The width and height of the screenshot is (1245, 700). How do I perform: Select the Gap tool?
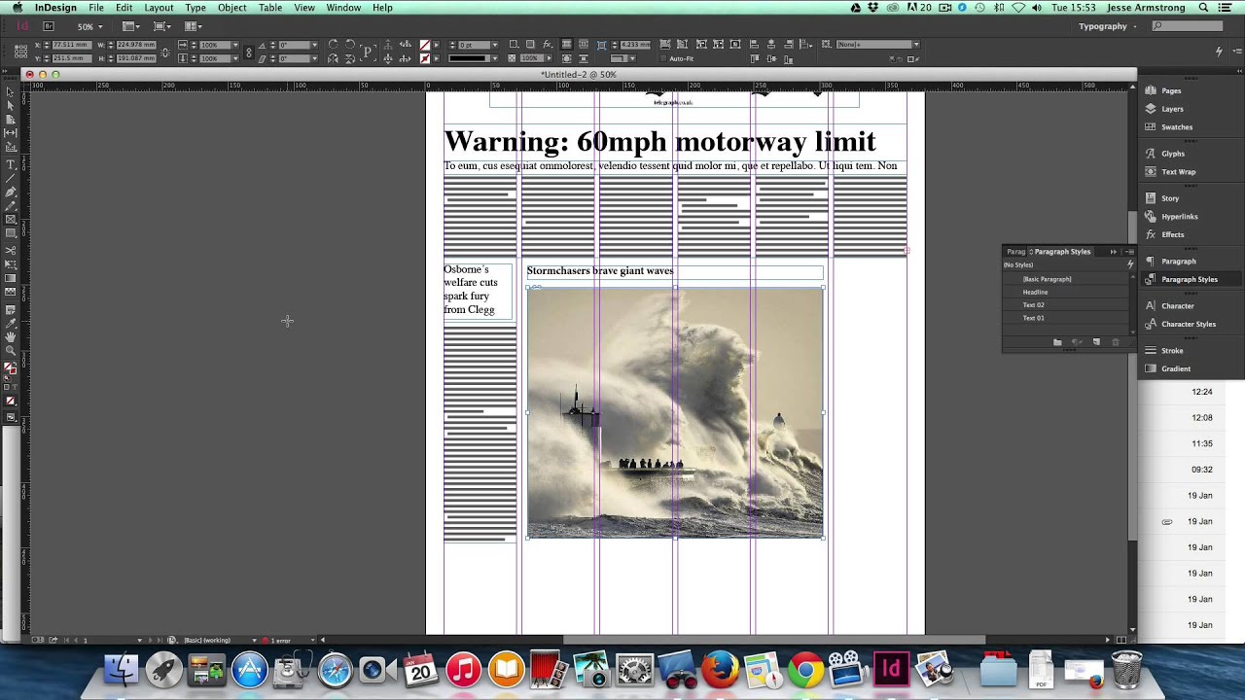click(x=11, y=133)
